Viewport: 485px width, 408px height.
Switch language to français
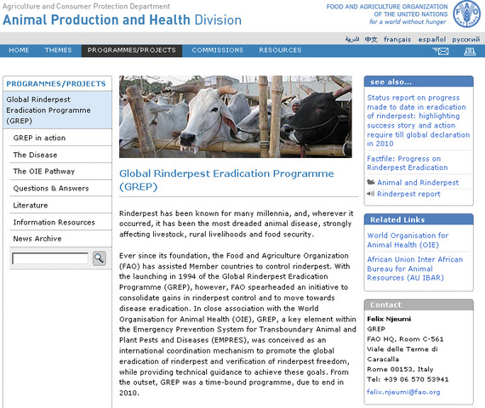pos(397,39)
